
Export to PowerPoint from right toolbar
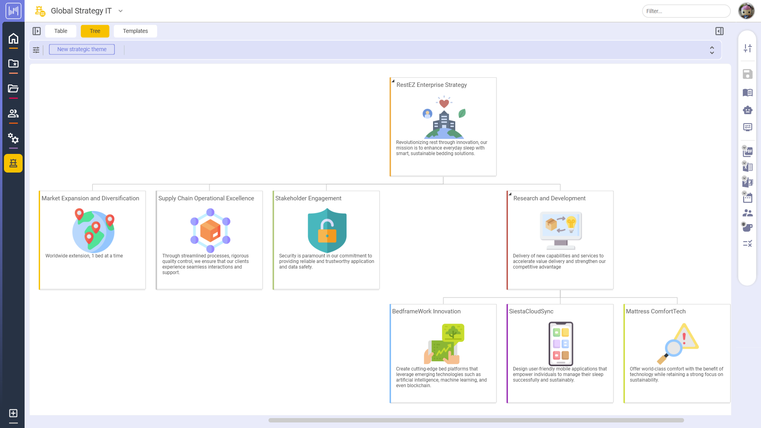(x=748, y=182)
